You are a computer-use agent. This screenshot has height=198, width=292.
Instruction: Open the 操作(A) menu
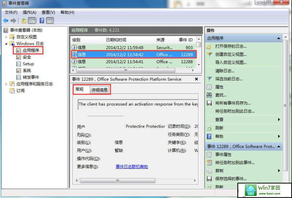pyautogui.click(x=30, y=12)
